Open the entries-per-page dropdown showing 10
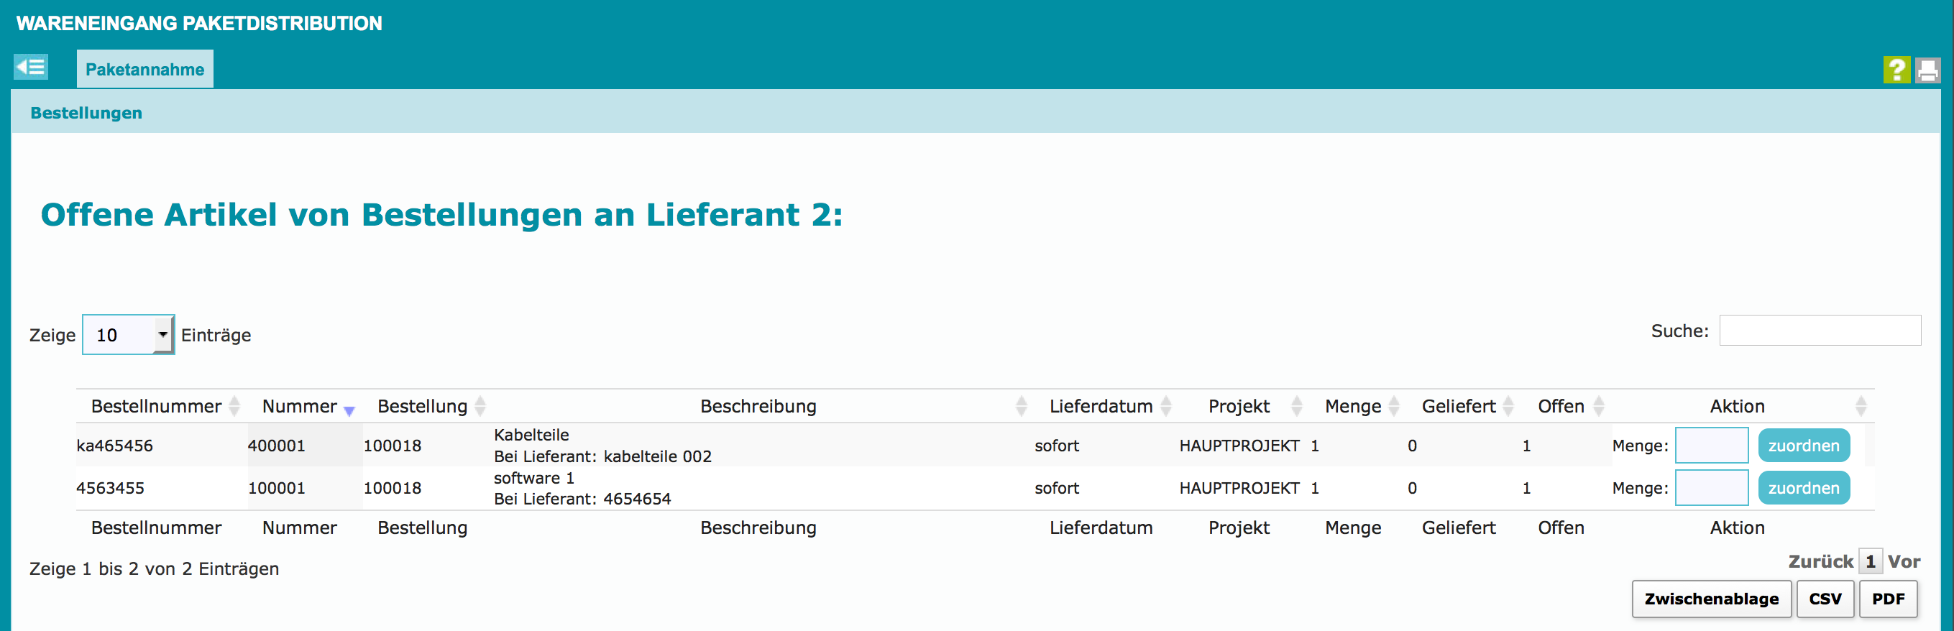Image resolution: width=1954 pixels, height=631 pixels. click(x=127, y=335)
